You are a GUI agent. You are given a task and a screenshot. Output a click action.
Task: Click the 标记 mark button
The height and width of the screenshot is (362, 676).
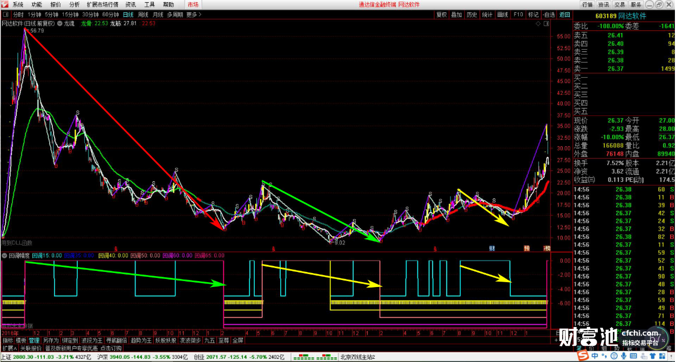coord(533,15)
